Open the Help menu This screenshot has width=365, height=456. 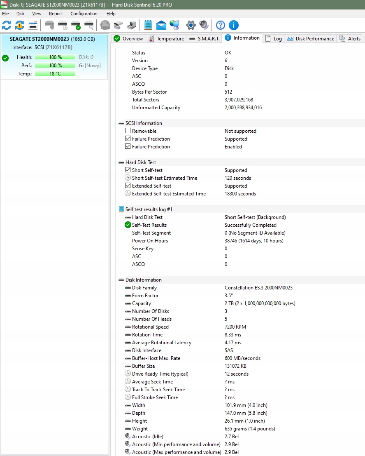pos(111,14)
